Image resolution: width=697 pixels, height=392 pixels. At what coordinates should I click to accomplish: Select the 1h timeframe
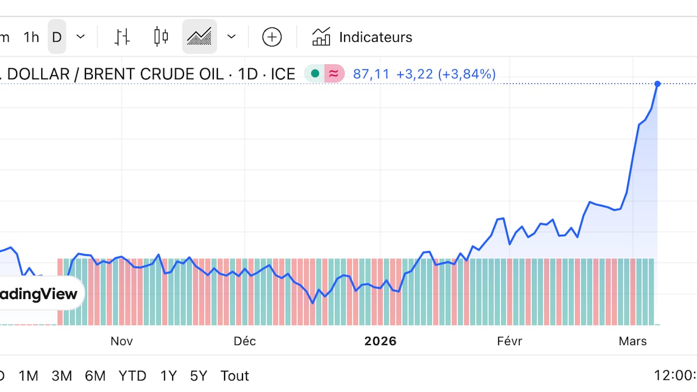pos(31,37)
